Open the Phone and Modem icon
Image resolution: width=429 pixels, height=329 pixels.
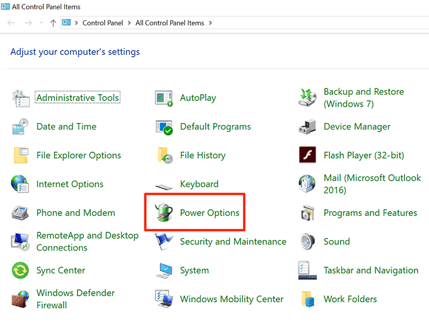tap(20, 213)
